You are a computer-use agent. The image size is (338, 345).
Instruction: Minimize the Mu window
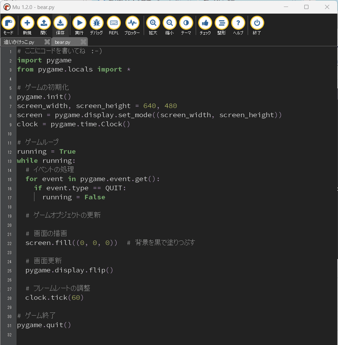[286, 7]
